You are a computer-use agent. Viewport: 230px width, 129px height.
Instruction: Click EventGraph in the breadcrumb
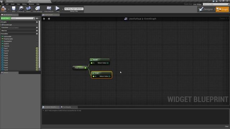pyautogui.click(x=150, y=19)
